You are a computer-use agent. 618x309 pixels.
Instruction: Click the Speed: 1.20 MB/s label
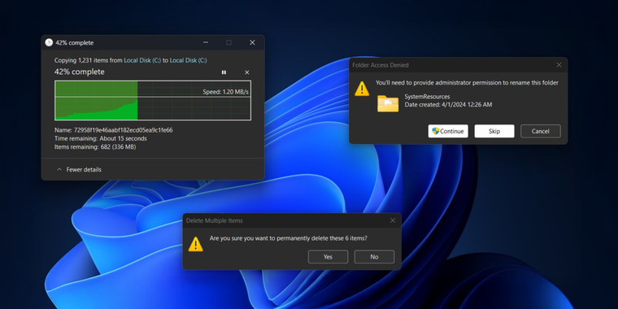pyautogui.click(x=225, y=92)
